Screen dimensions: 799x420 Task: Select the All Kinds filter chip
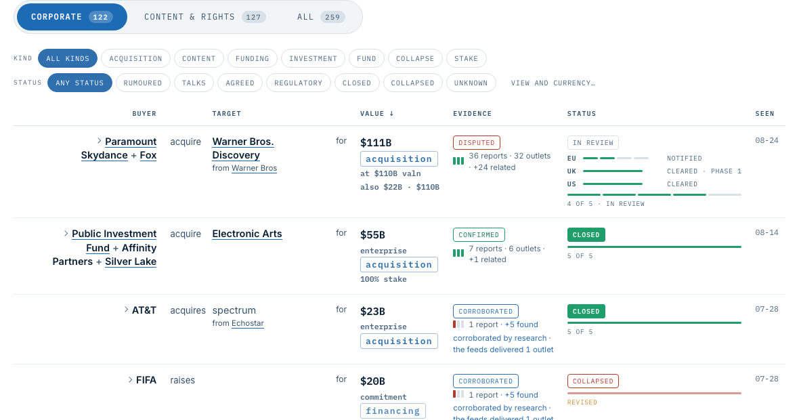[67, 58]
